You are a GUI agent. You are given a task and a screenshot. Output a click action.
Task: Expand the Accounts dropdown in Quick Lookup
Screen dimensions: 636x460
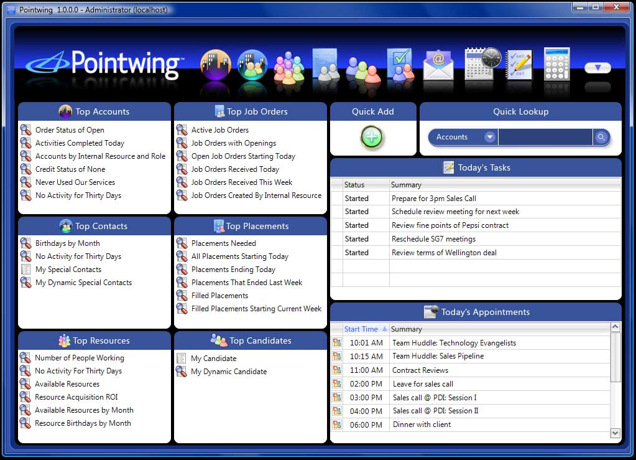(x=490, y=137)
